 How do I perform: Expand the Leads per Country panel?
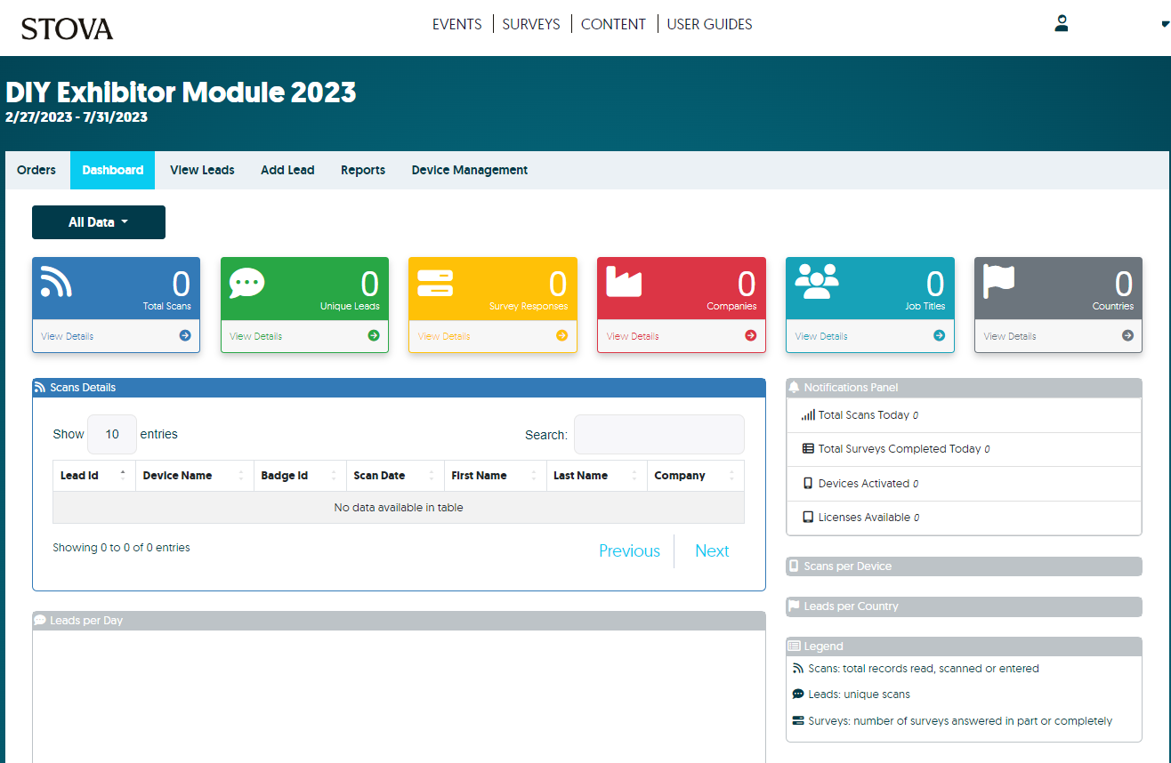tap(964, 606)
